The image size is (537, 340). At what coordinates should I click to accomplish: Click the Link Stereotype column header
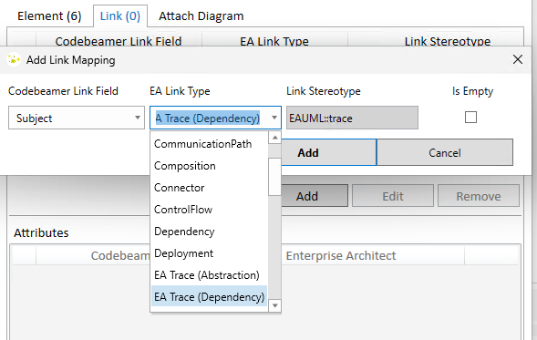point(448,41)
